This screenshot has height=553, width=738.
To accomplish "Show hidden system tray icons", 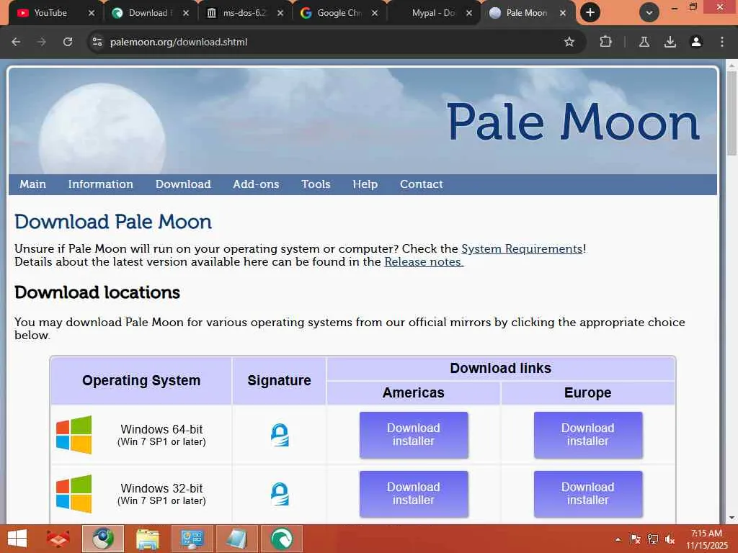I will click(618, 539).
